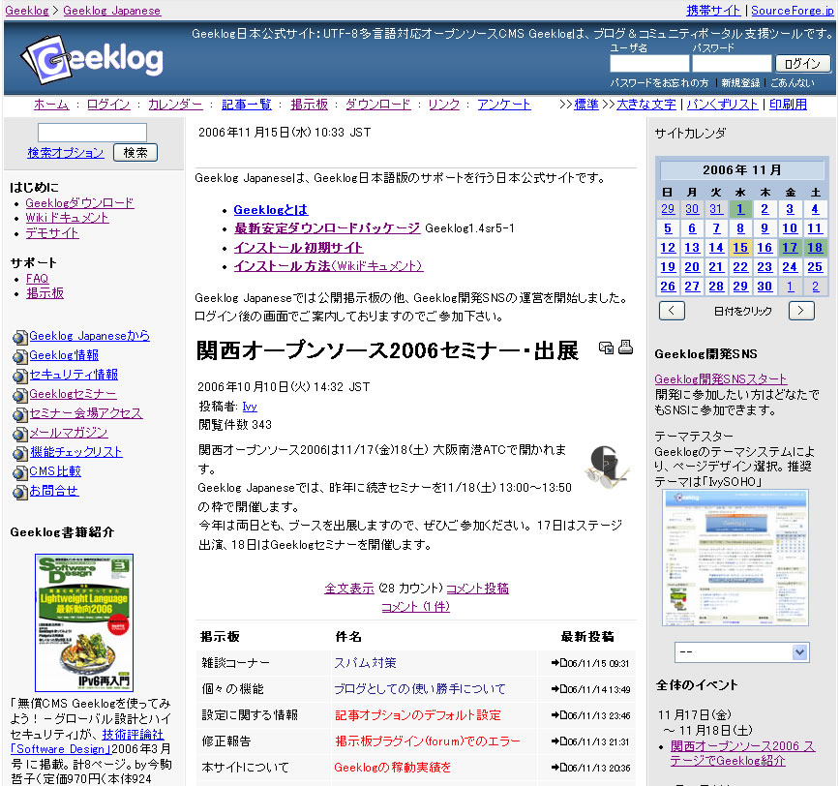
Task: Open 掲示板 in the navigation bar
Action: point(309,105)
